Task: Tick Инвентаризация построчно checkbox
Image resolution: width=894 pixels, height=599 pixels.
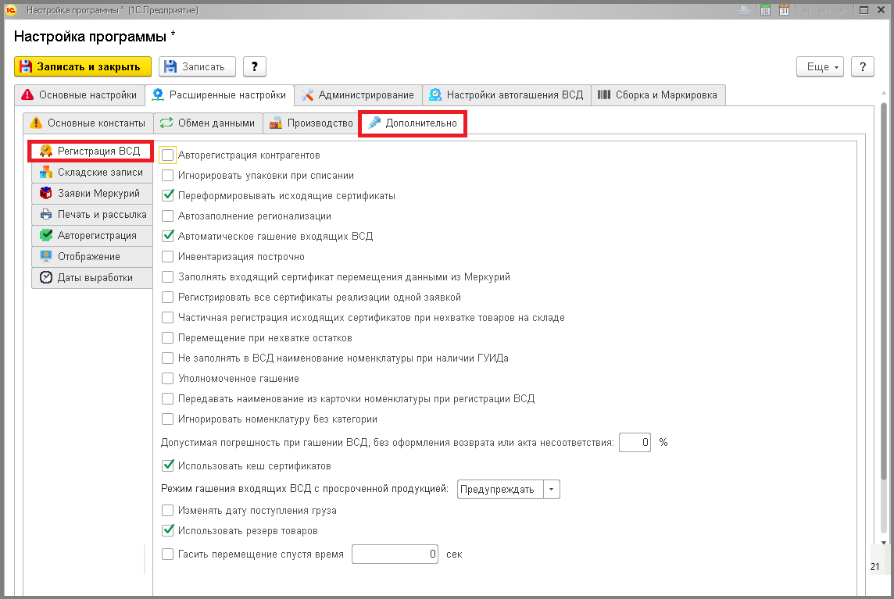Action: [x=167, y=256]
